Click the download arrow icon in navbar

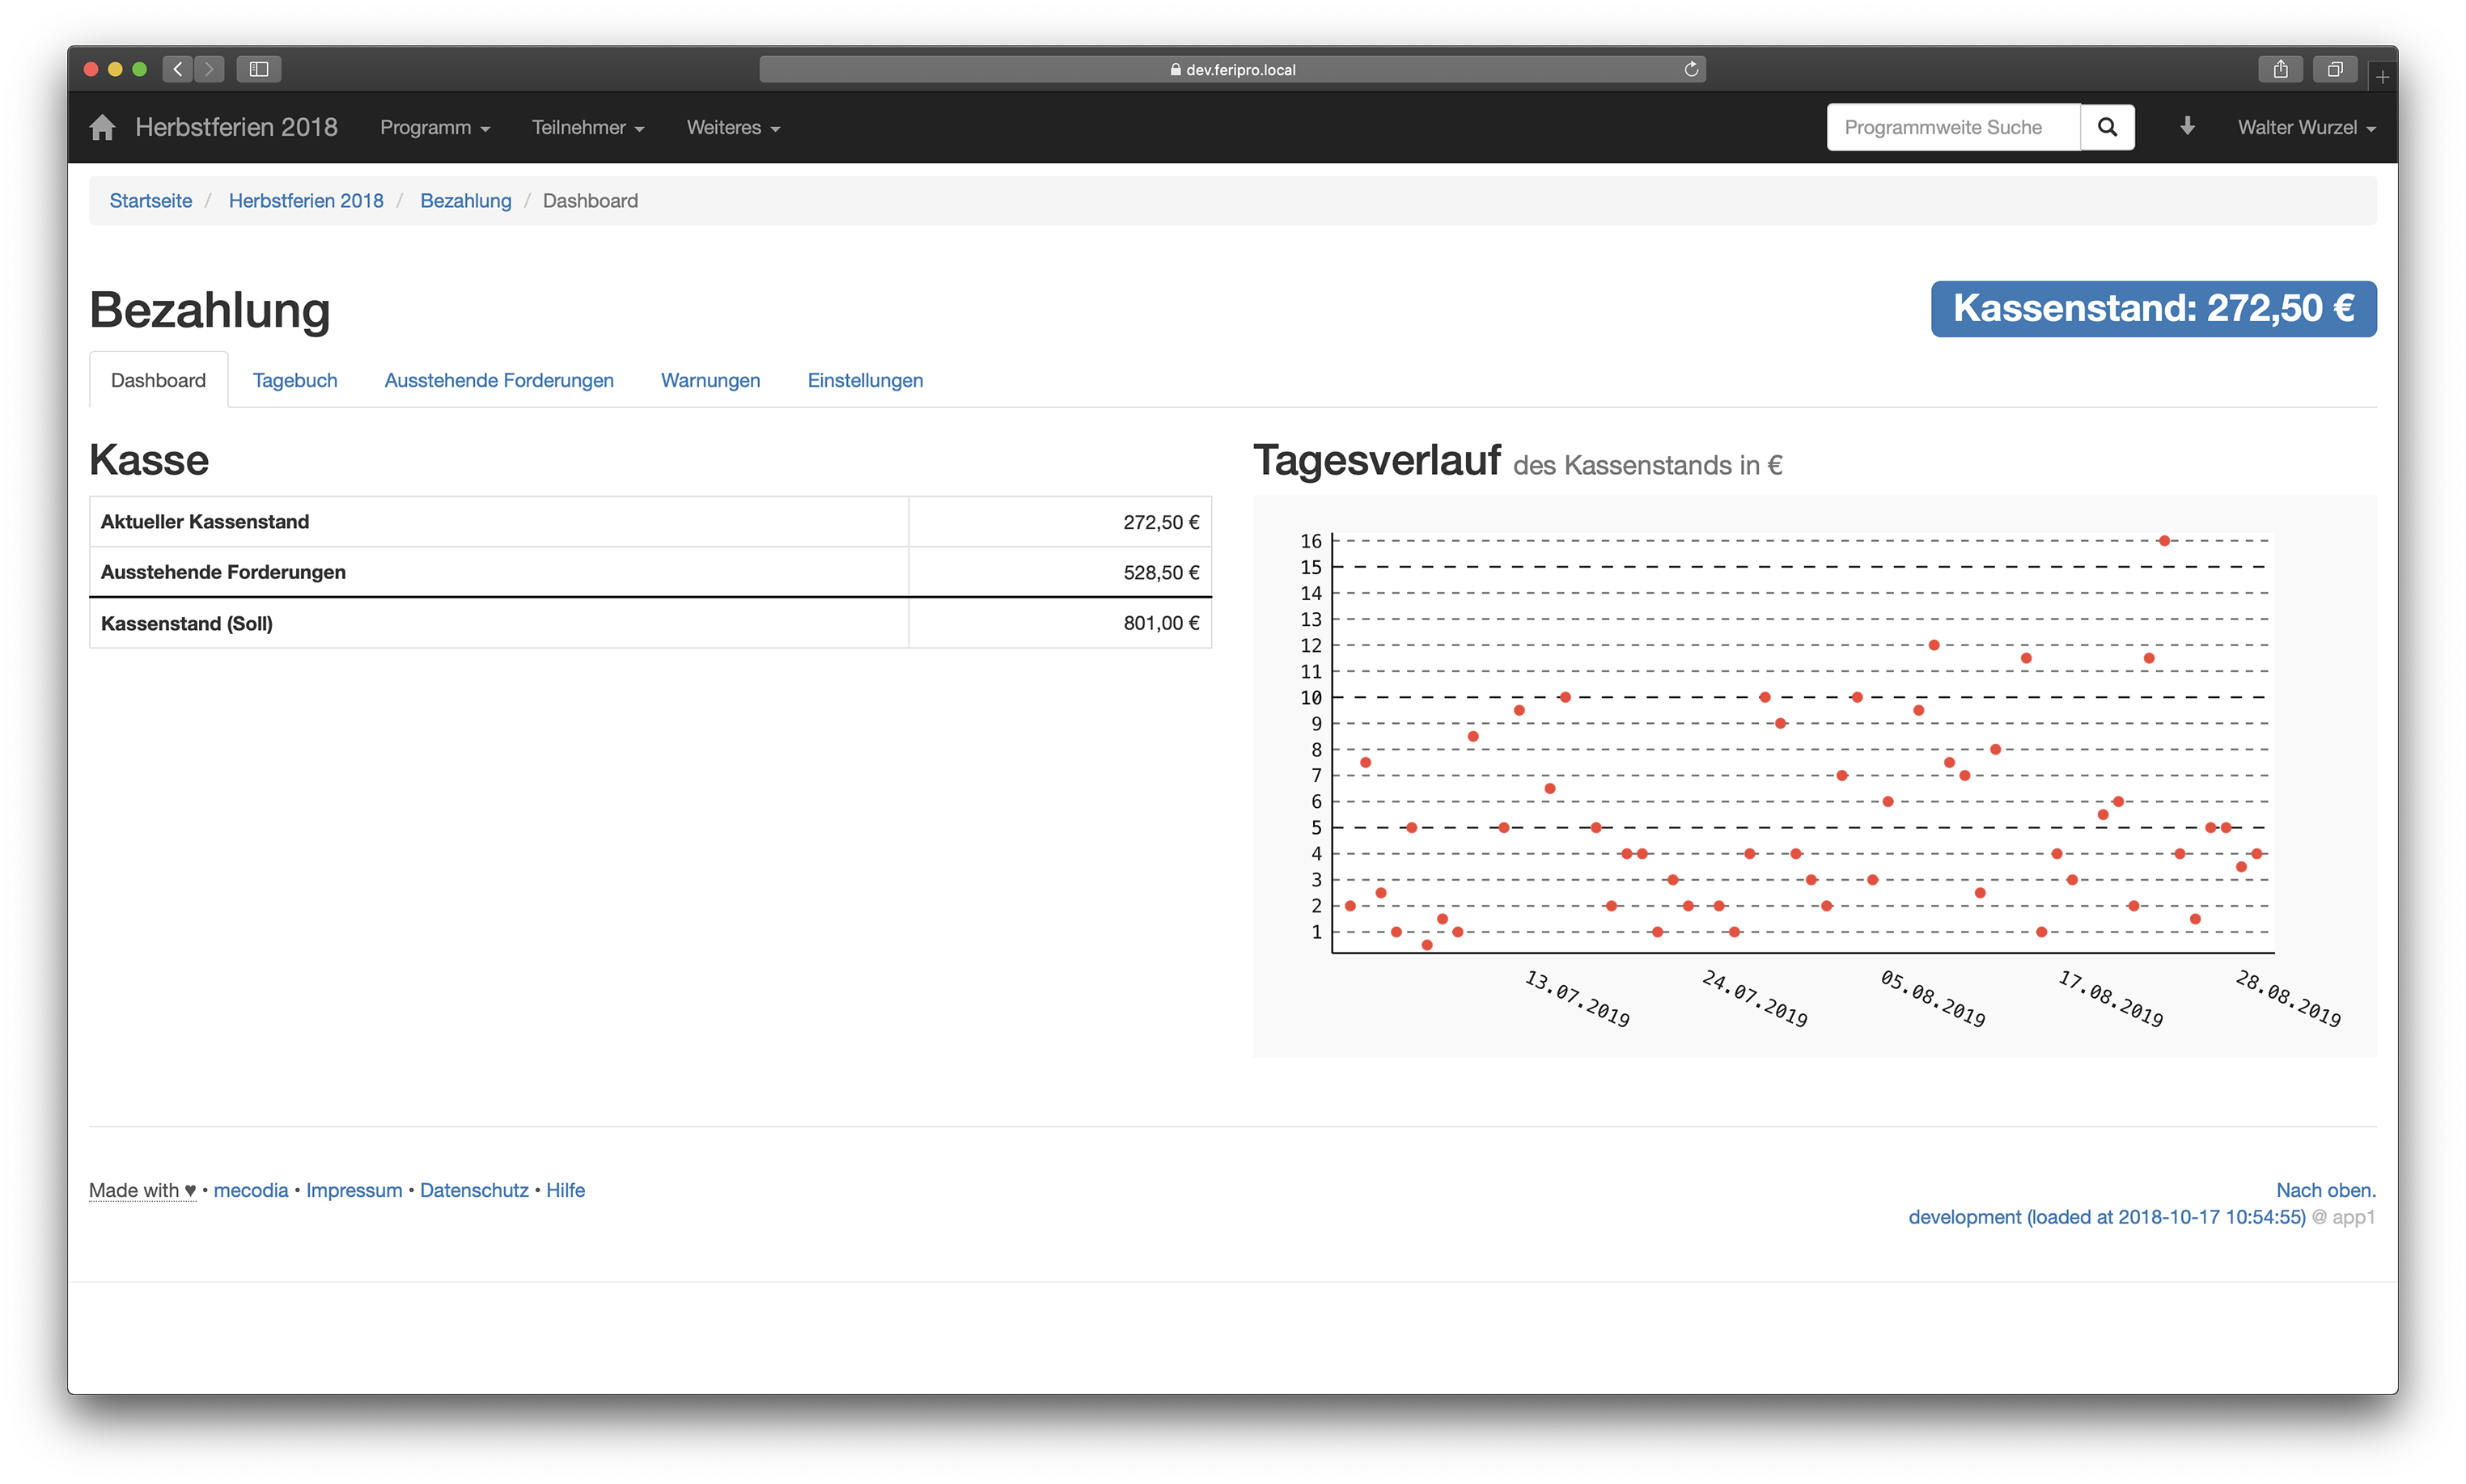point(2187,126)
